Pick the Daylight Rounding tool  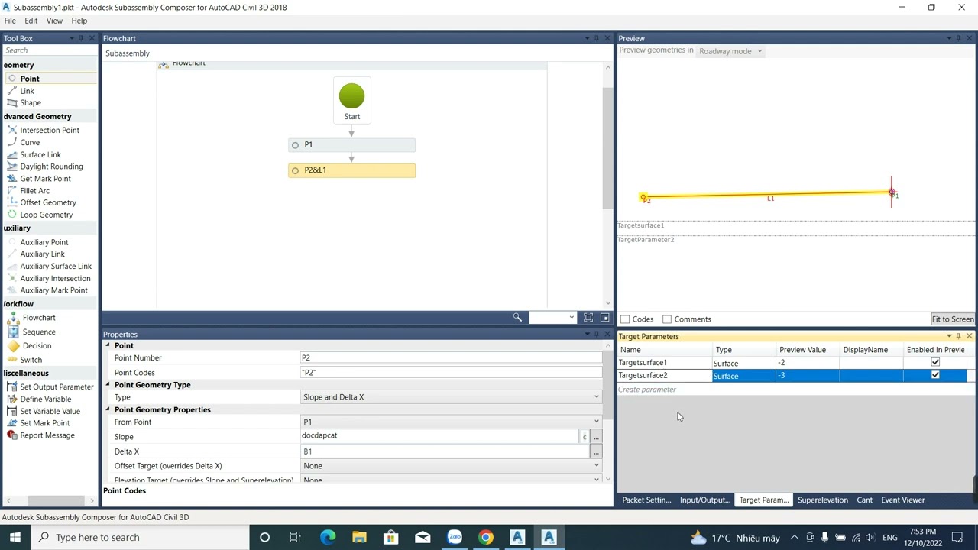pyautogui.click(x=51, y=167)
